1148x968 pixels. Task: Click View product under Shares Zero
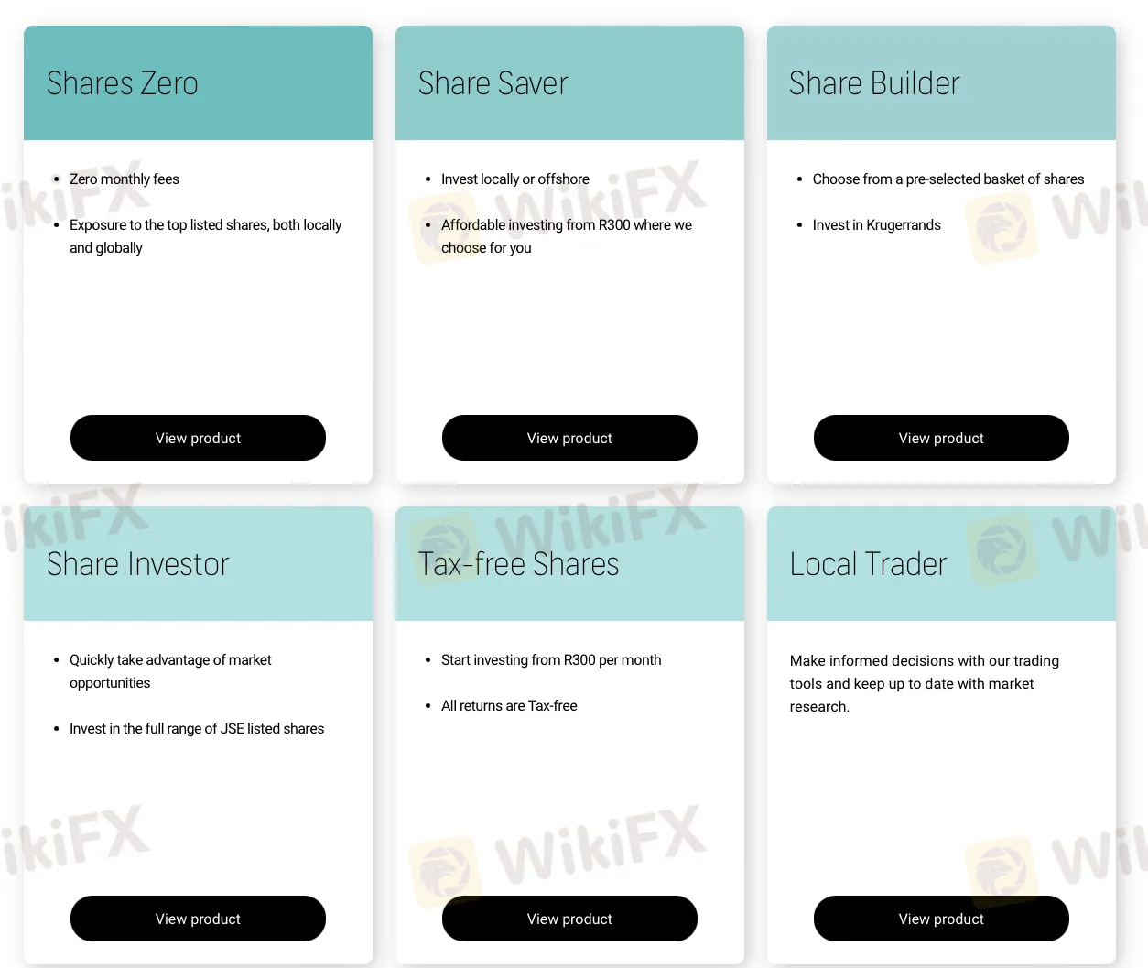tap(198, 438)
